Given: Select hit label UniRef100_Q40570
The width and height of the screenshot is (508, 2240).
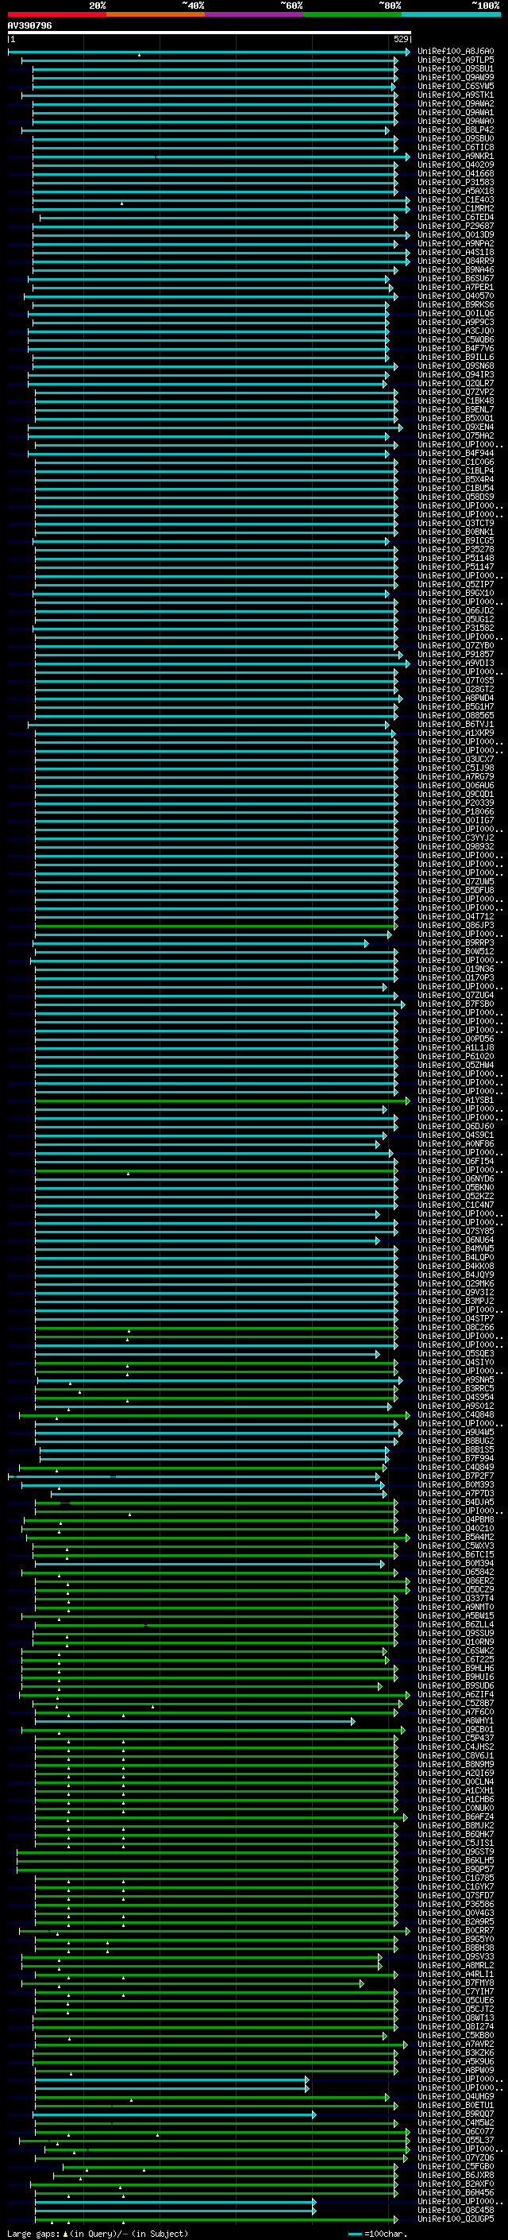Looking at the screenshot, I should (x=456, y=296).
